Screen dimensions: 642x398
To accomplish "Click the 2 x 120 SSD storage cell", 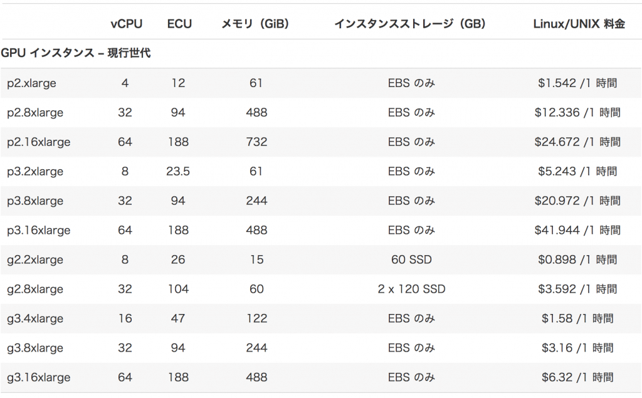I will pyautogui.click(x=411, y=289).
